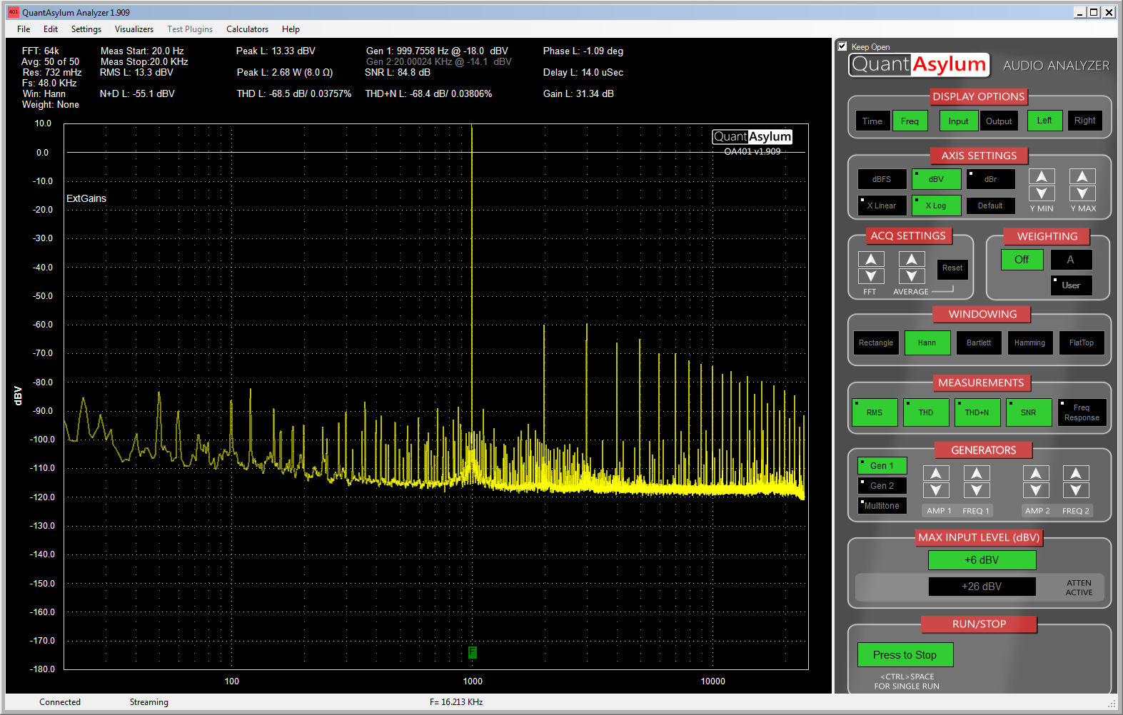Select dBV axis units
The height and width of the screenshot is (715, 1123).
pos(936,179)
